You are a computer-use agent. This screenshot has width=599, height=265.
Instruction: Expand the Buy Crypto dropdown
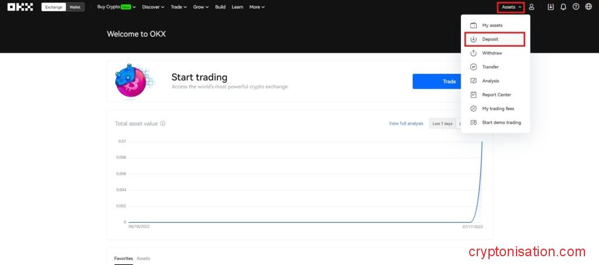point(116,7)
